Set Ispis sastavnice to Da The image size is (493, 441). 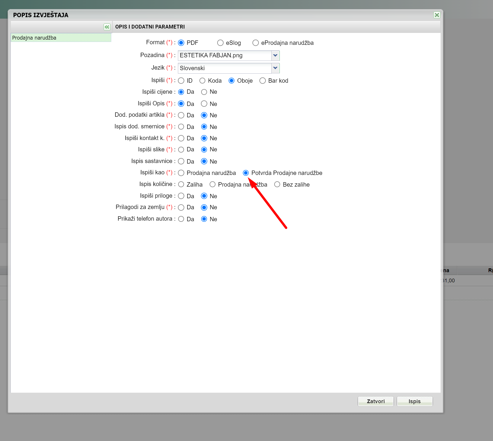[181, 161]
